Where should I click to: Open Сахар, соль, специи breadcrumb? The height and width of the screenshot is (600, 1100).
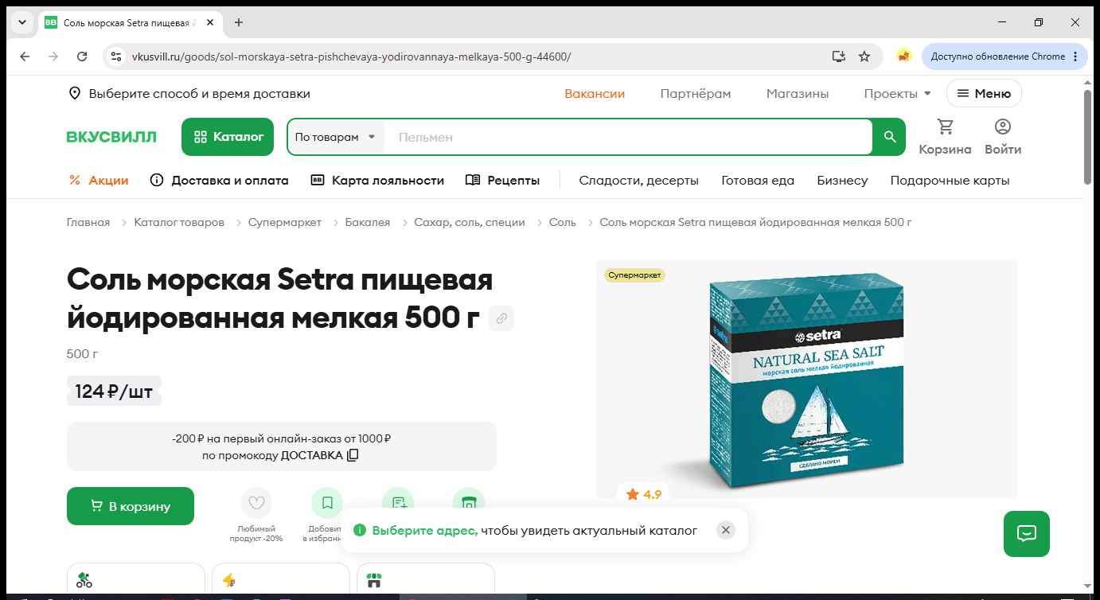(470, 222)
